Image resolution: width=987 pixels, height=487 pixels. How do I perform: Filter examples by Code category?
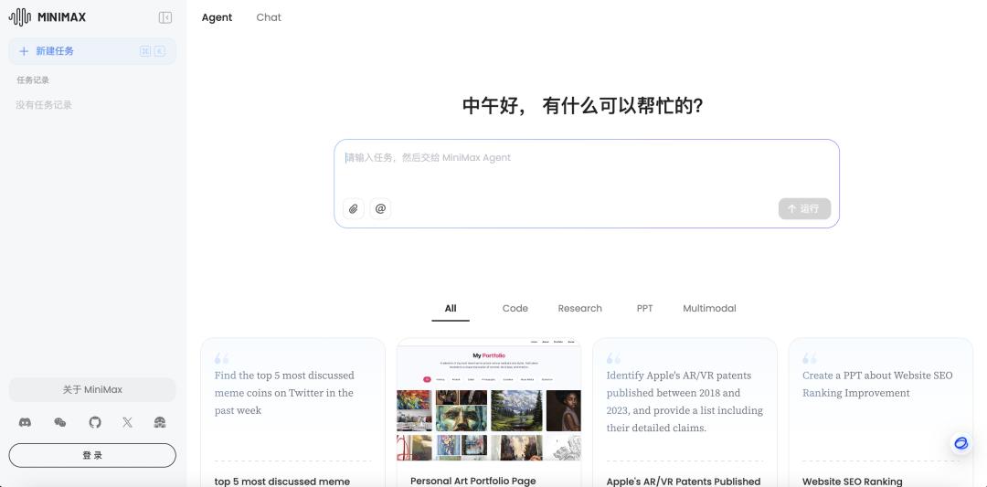[x=515, y=308]
